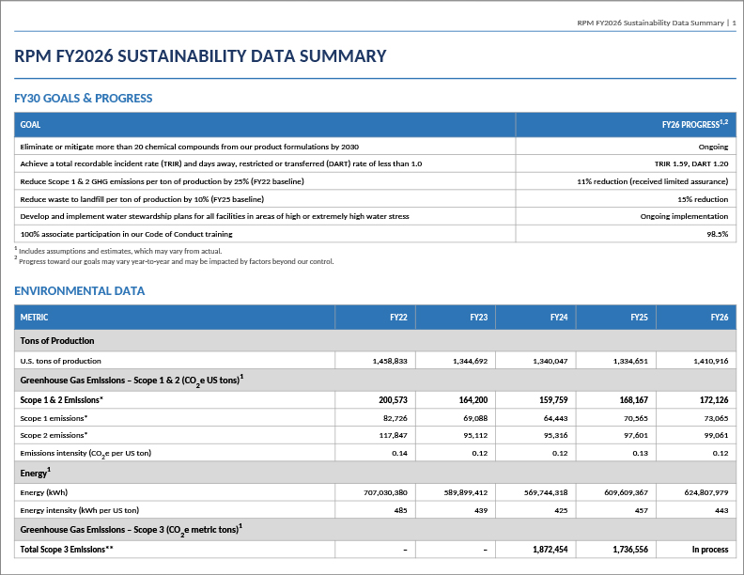This screenshot has width=744, height=575.
Task: Click FY22 Scope 1 & 2 value 200,573
Action: 393,400
